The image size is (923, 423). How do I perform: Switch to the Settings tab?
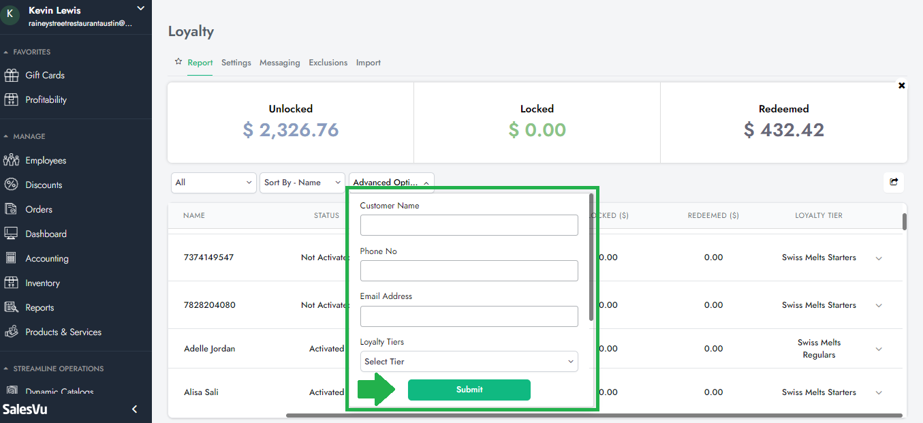(236, 63)
